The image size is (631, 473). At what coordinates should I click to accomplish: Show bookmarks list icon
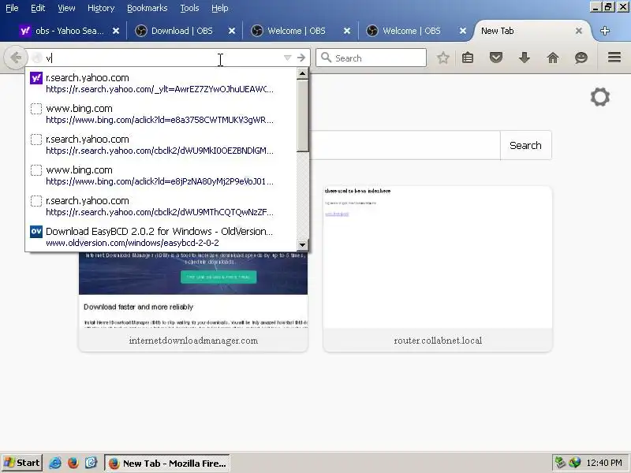(468, 58)
